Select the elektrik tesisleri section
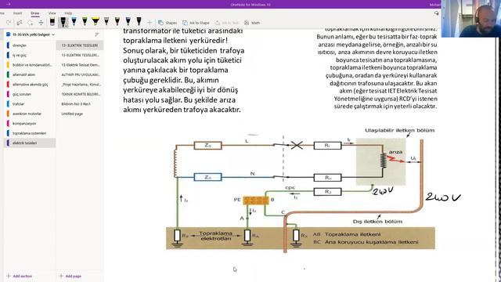 coord(31,143)
